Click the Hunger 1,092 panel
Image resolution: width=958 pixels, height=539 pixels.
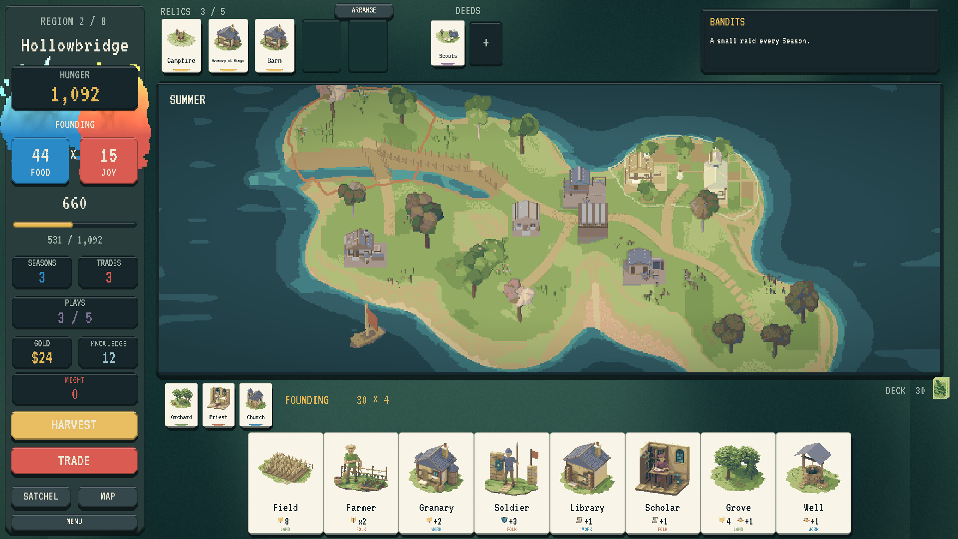point(74,88)
